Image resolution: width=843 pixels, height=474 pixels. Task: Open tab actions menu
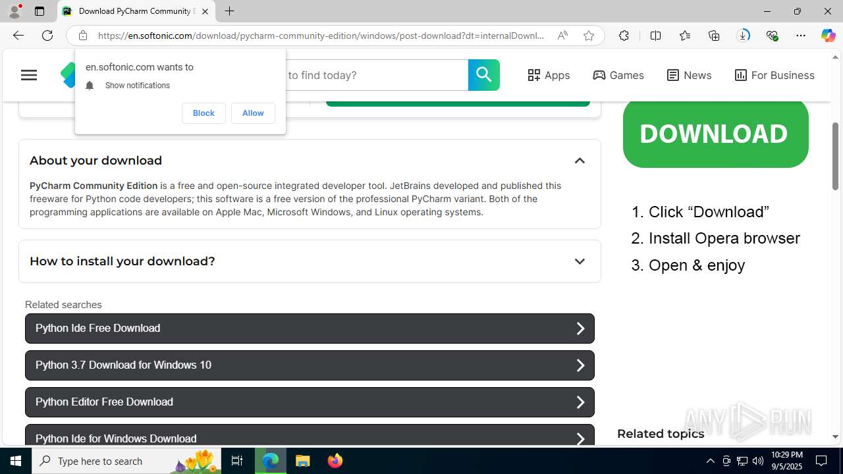coord(40,11)
